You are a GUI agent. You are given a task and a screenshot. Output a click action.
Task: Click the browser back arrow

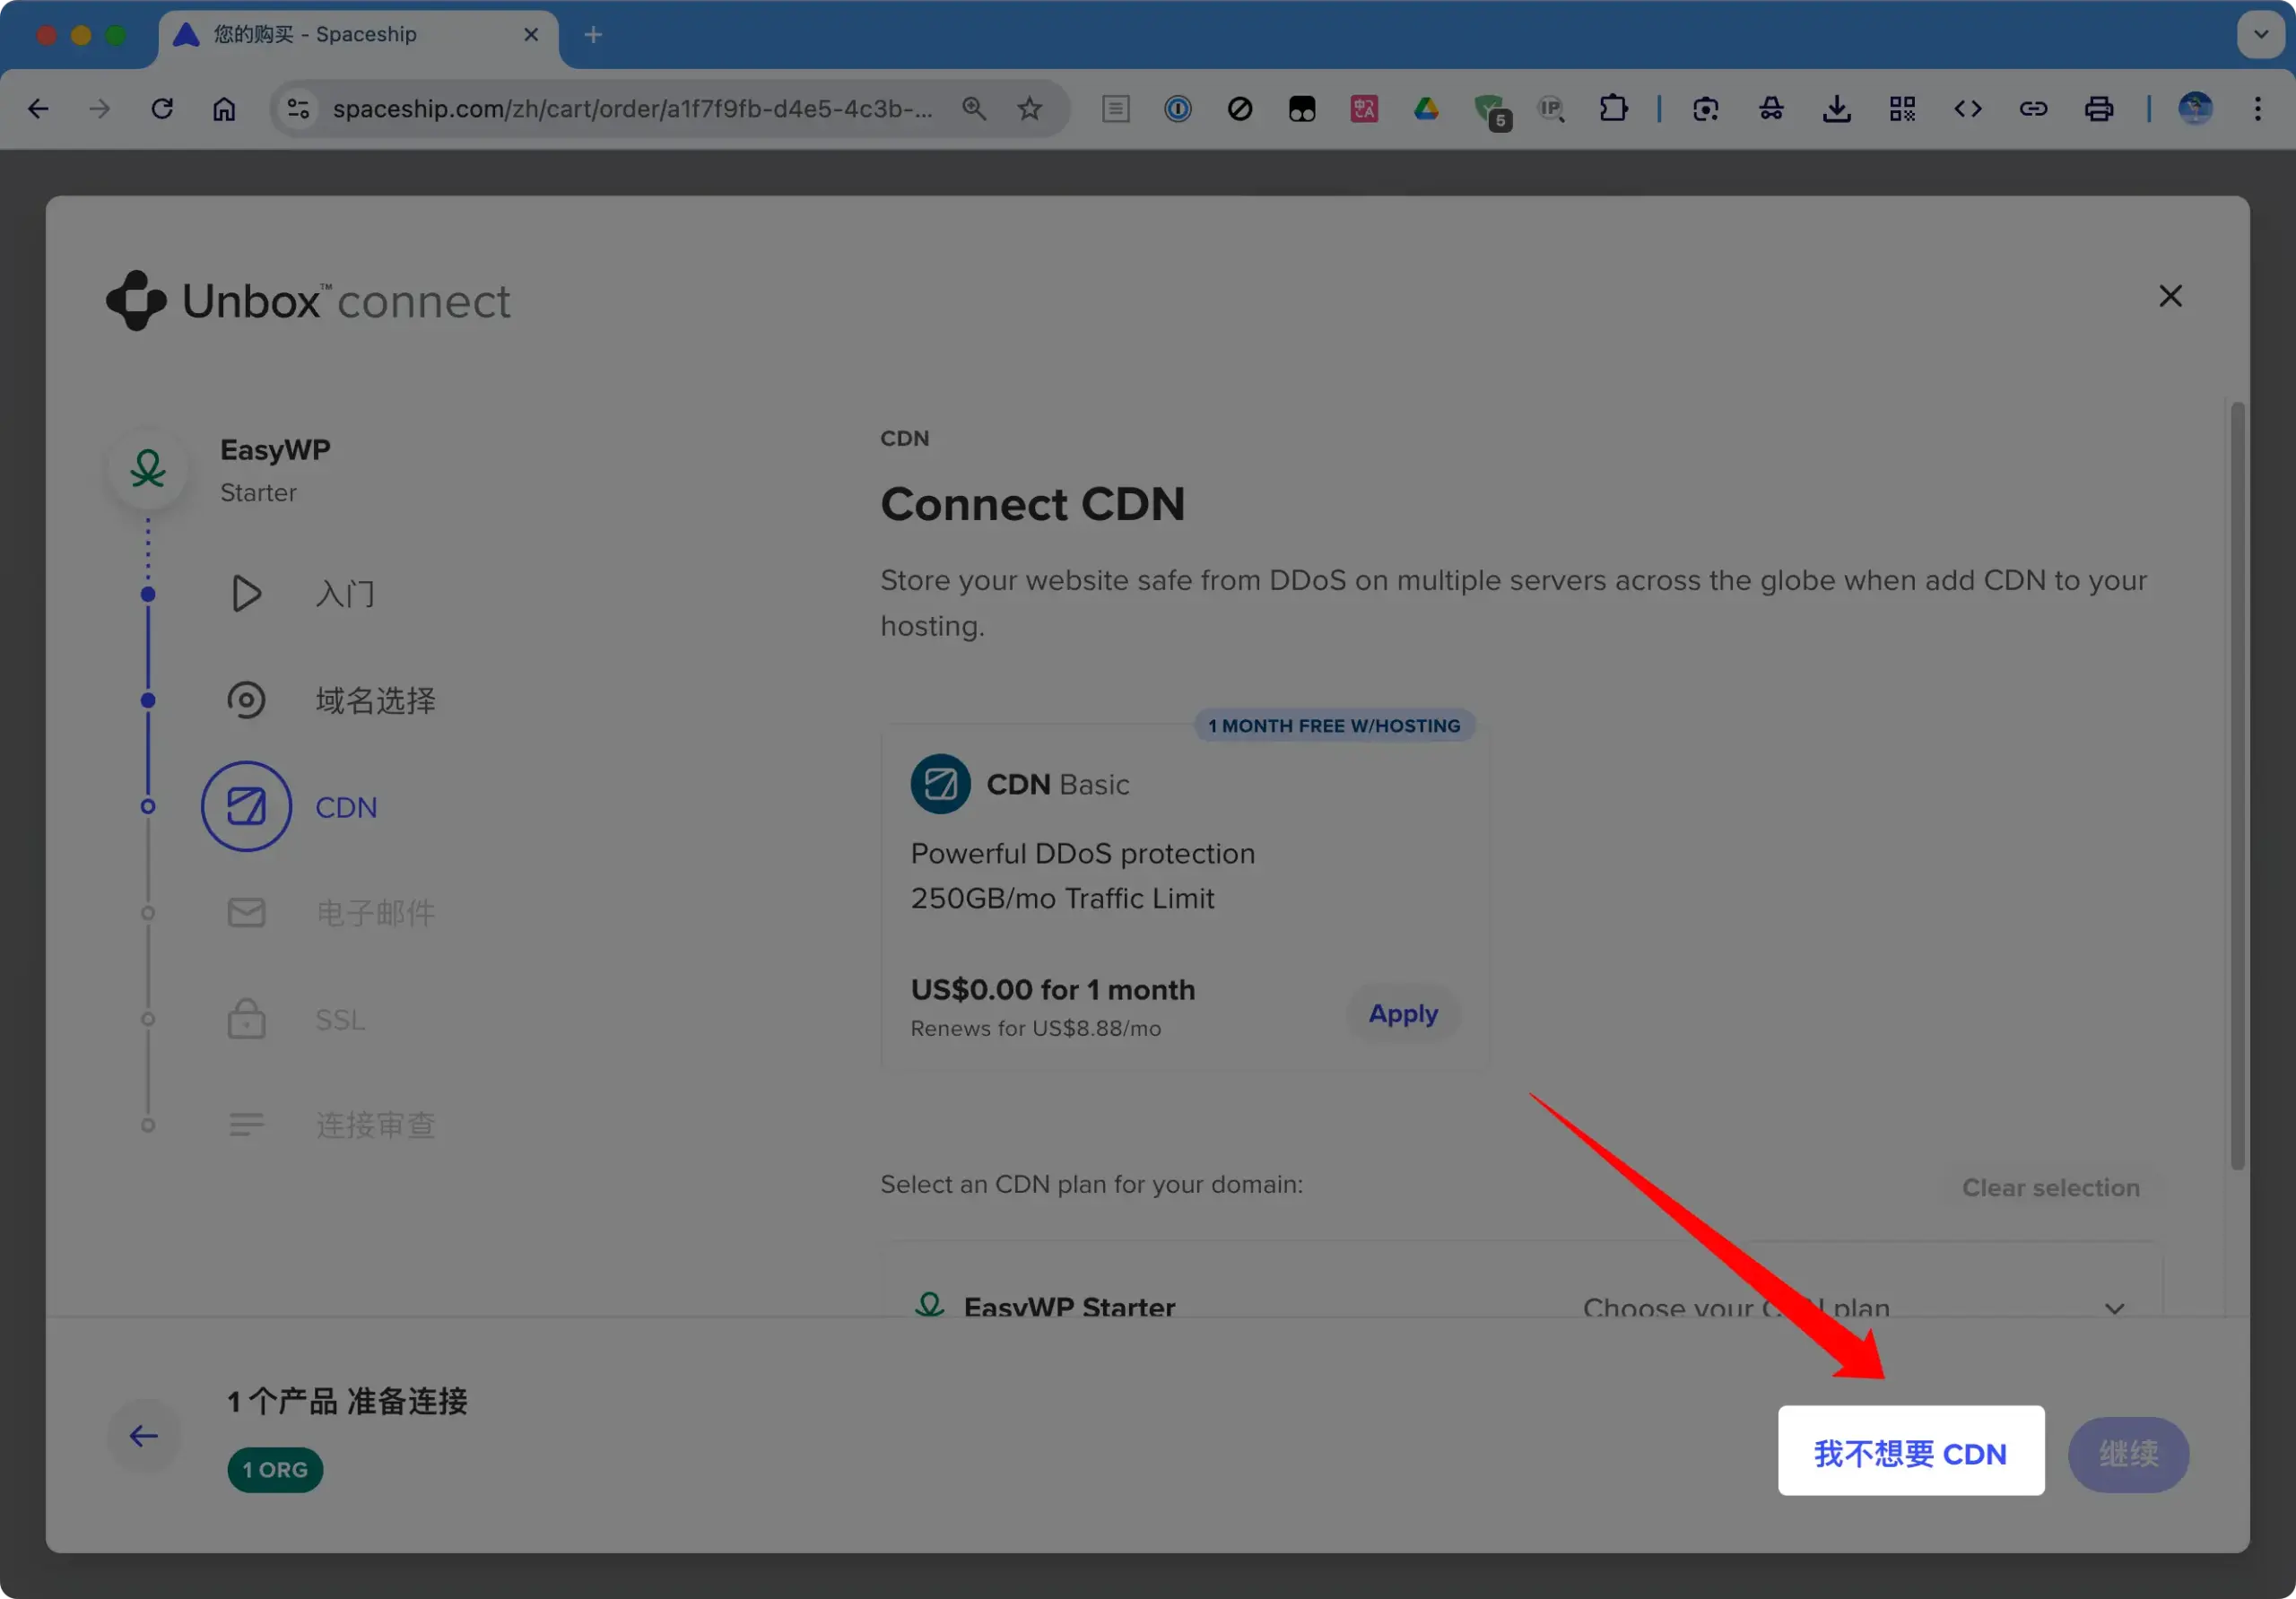38,109
